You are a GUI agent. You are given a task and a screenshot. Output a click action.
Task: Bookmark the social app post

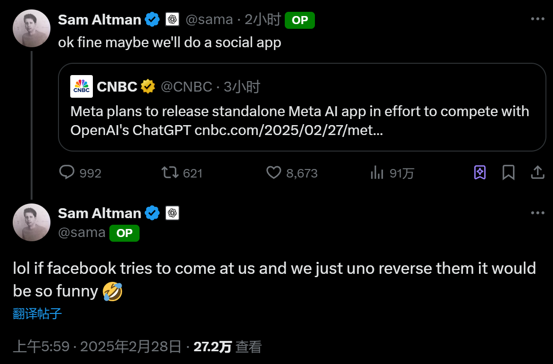click(508, 172)
